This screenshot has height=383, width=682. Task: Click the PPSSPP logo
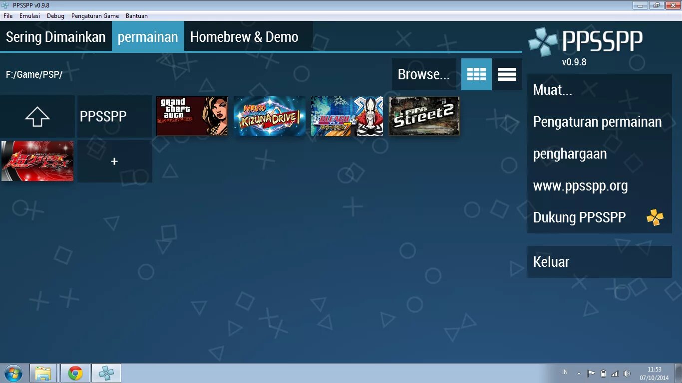pos(586,41)
